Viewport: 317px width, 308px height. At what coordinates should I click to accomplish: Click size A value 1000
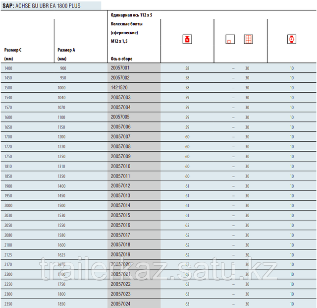click(61, 88)
